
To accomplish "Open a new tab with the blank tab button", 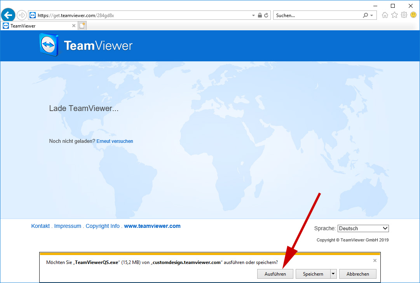I will point(82,26).
